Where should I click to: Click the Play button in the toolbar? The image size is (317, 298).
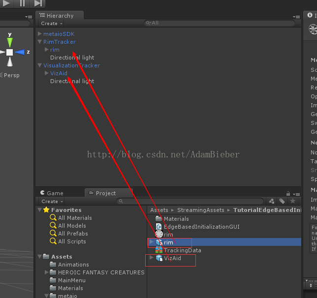point(6,3)
